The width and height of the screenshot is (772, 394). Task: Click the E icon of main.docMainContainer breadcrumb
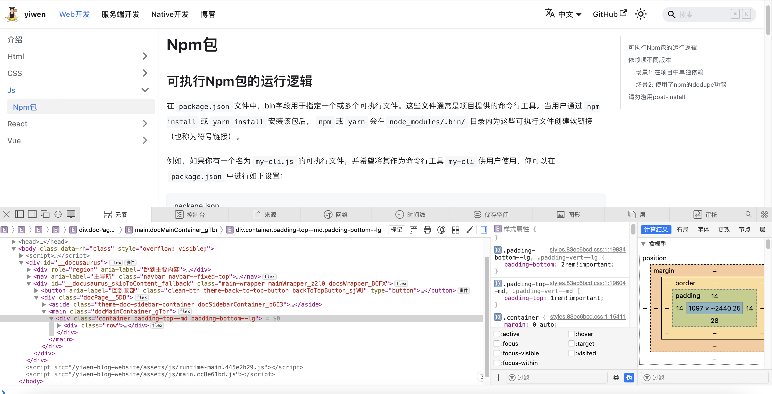129,230
